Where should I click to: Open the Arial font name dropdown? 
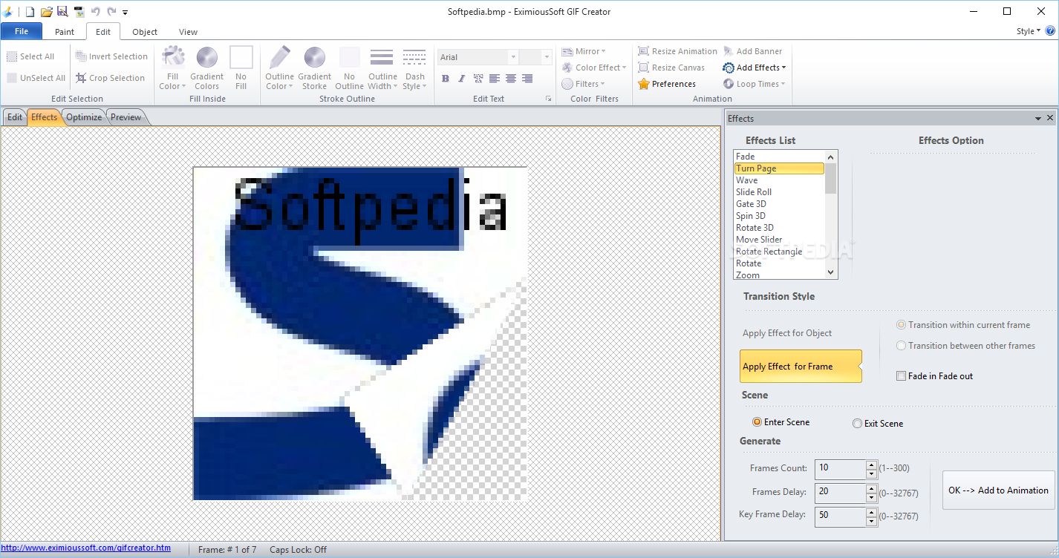[x=512, y=57]
